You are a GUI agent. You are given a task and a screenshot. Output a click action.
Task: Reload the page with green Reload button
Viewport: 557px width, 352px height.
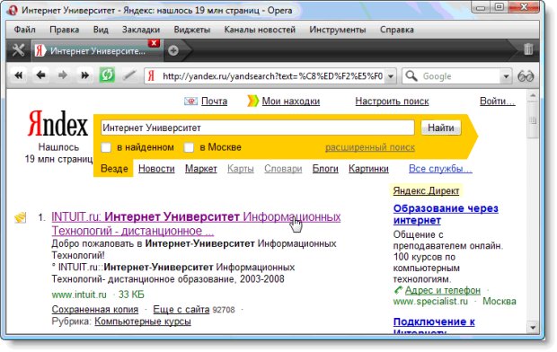coord(107,75)
